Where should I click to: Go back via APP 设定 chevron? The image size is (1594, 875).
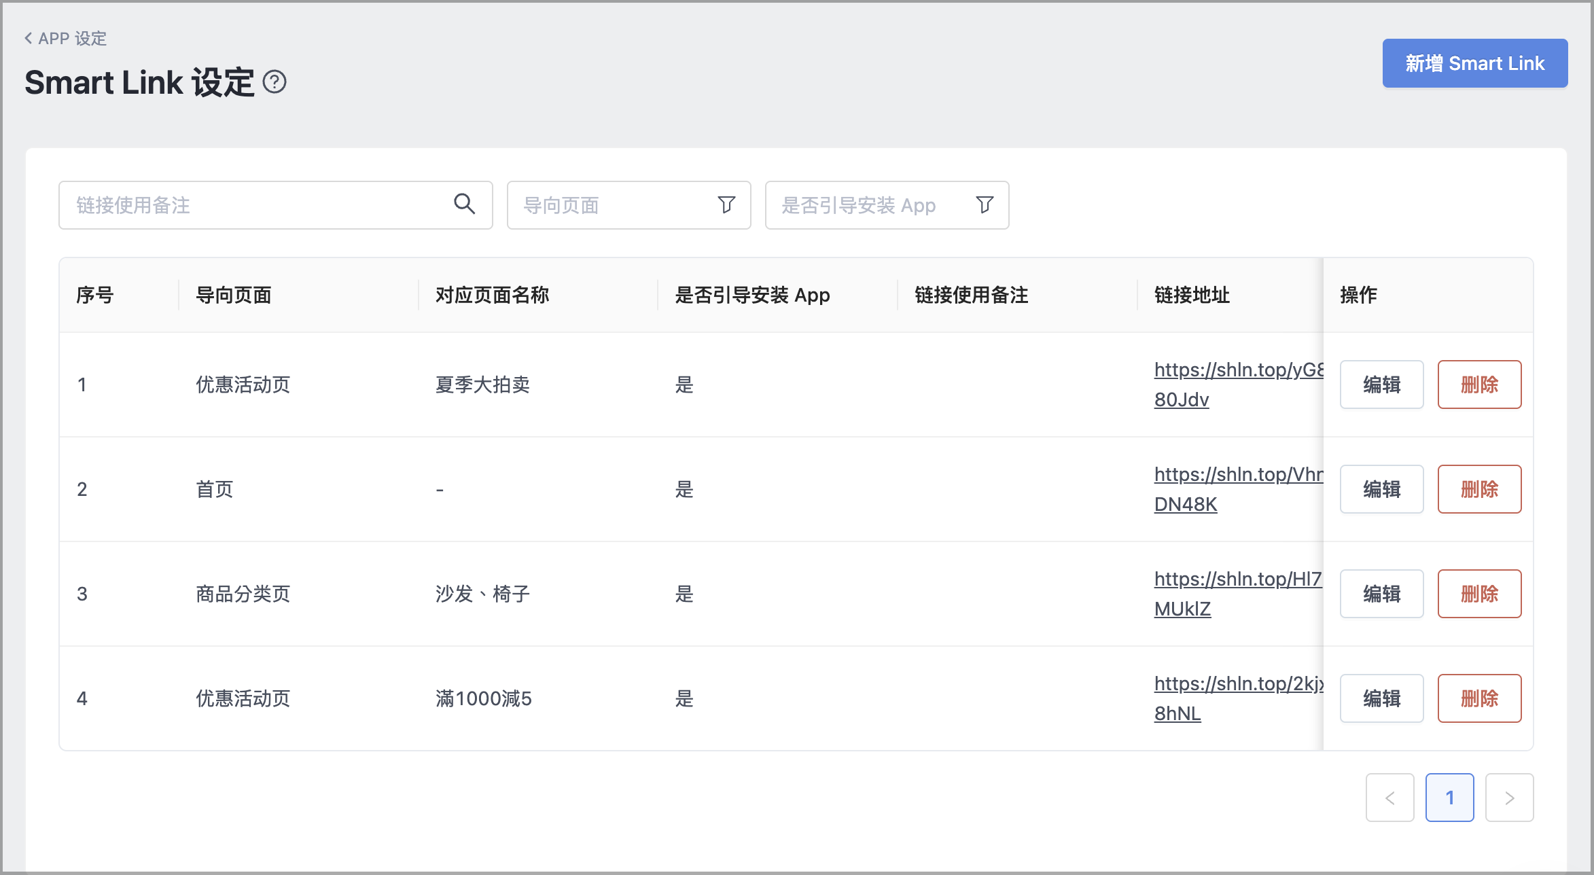click(29, 38)
